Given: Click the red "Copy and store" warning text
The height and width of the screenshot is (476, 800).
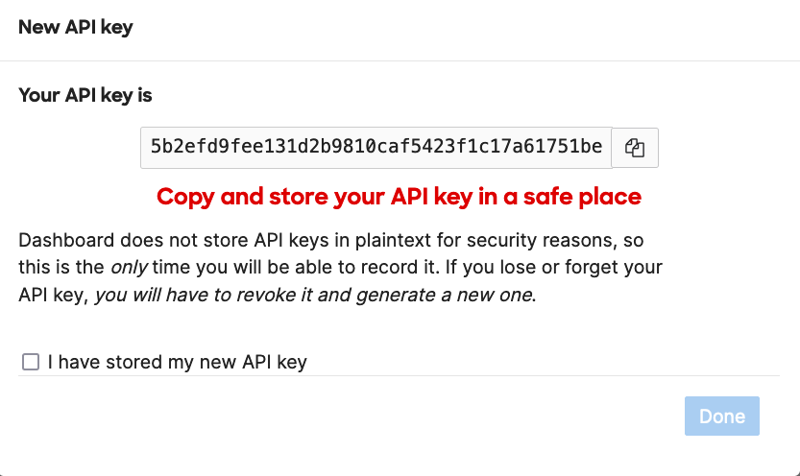Looking at the screenshot, I should (x=399, y=197).
